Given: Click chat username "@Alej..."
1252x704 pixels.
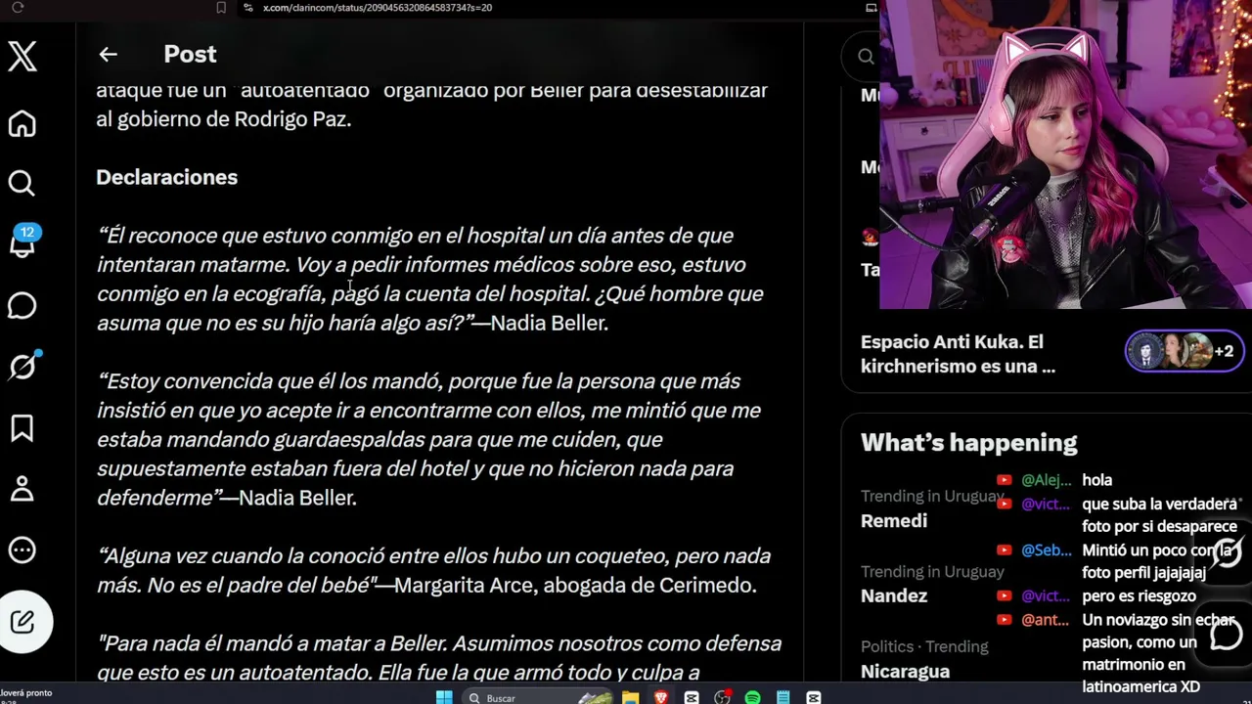Looking at the screenshot, I should [x=1046, y=480].
